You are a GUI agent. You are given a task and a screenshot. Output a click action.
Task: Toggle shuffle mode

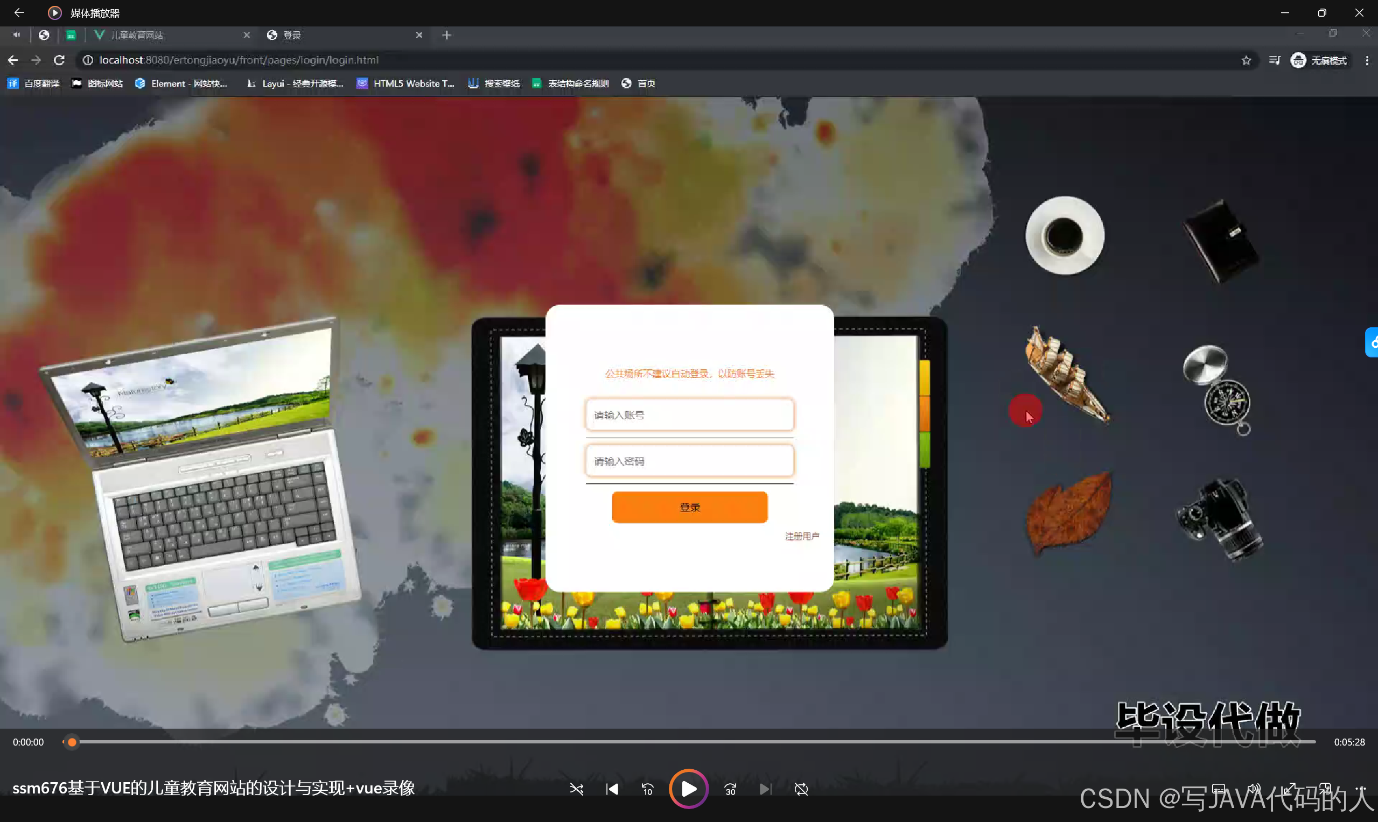point(576,789)
